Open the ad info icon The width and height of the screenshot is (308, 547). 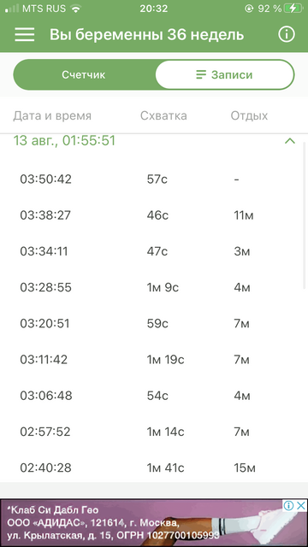tap(289, 505)
